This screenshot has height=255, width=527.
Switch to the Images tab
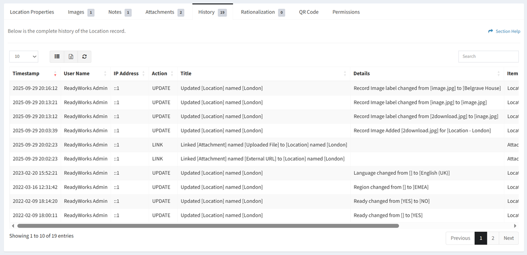point(81,12)
